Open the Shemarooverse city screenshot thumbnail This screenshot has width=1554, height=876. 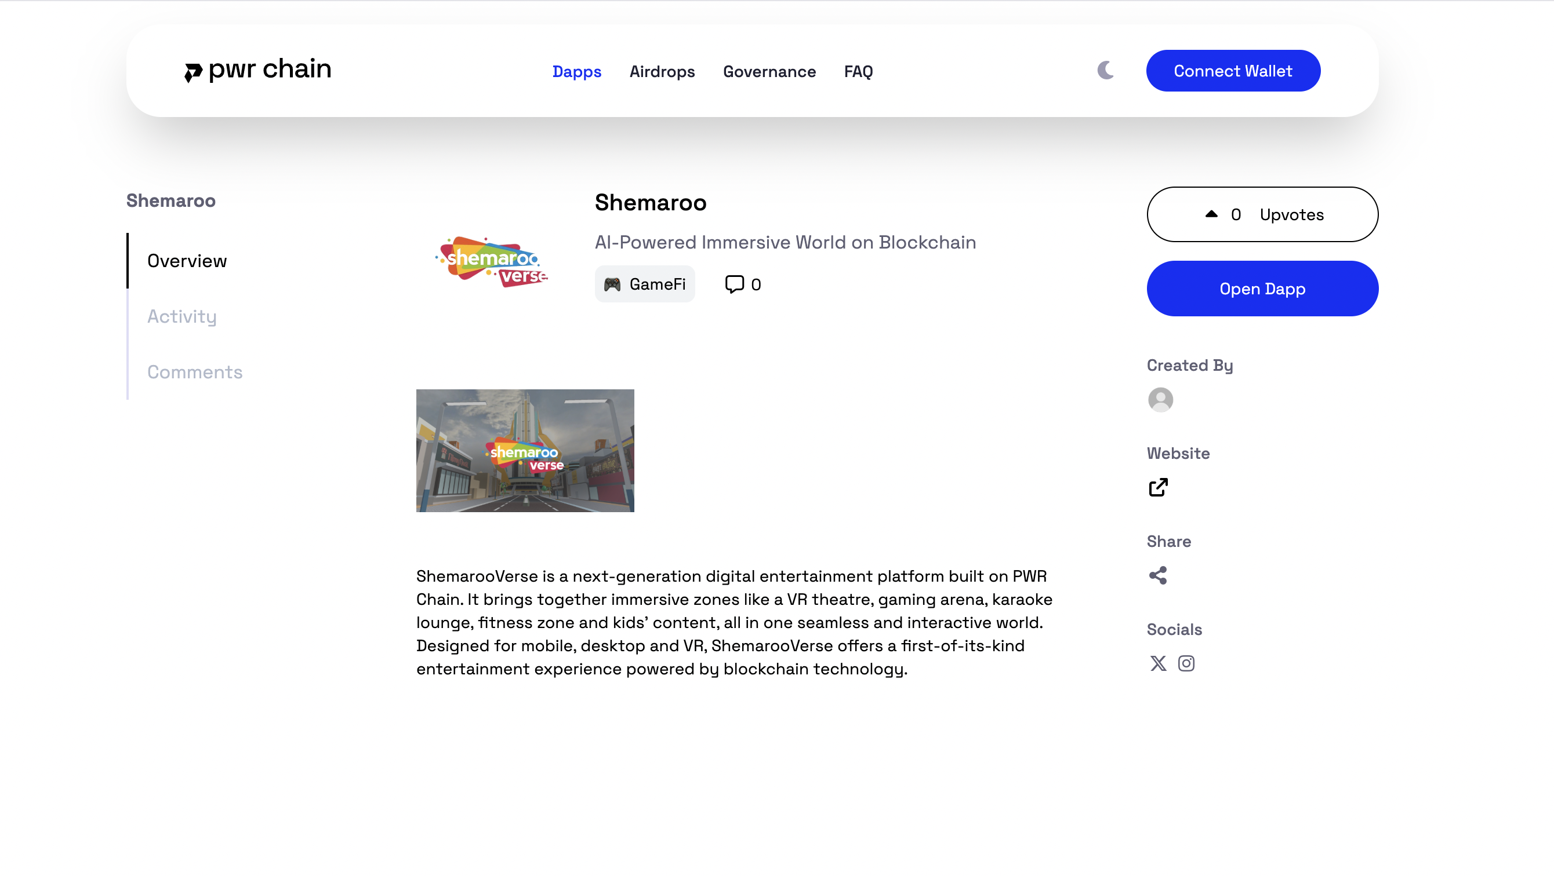525,451
